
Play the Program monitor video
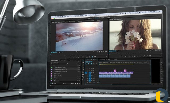click(135, 56)
